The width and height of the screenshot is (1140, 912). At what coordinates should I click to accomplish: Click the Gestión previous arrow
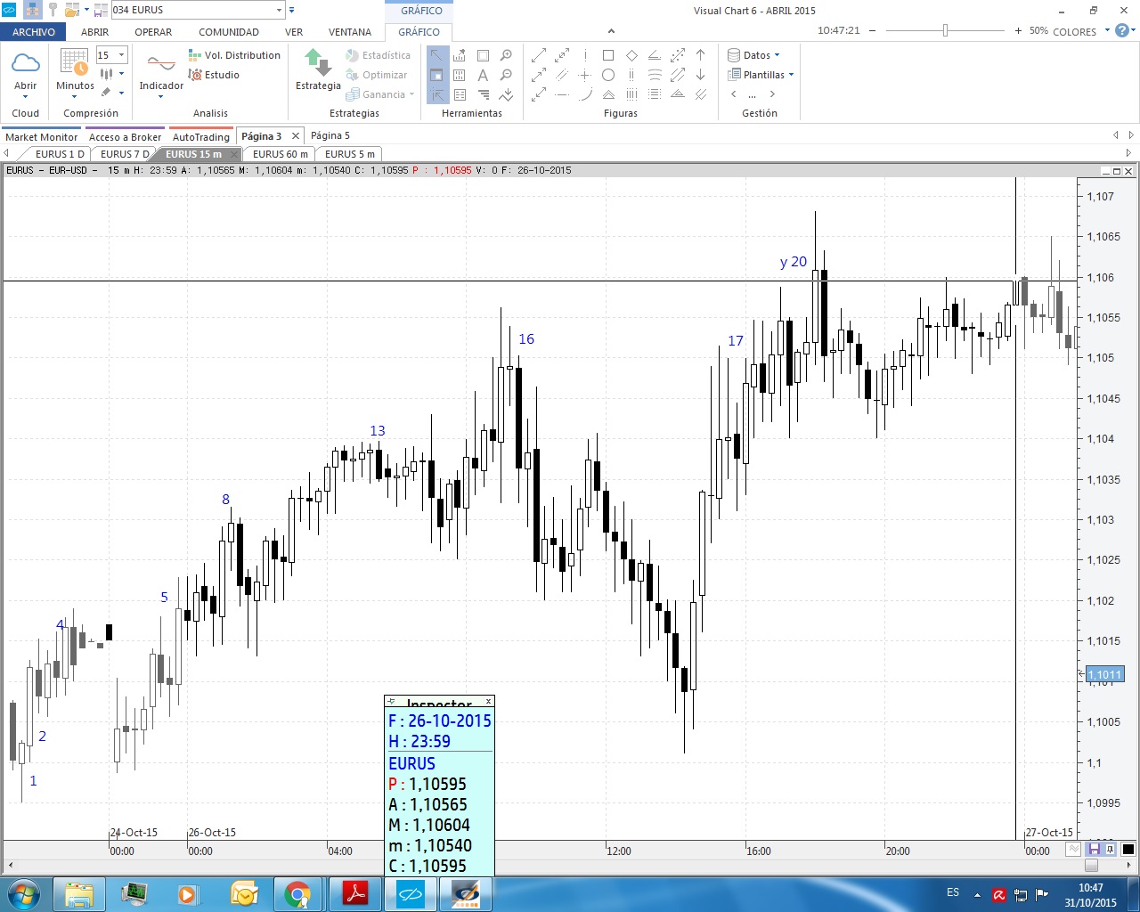pos(734,94)
